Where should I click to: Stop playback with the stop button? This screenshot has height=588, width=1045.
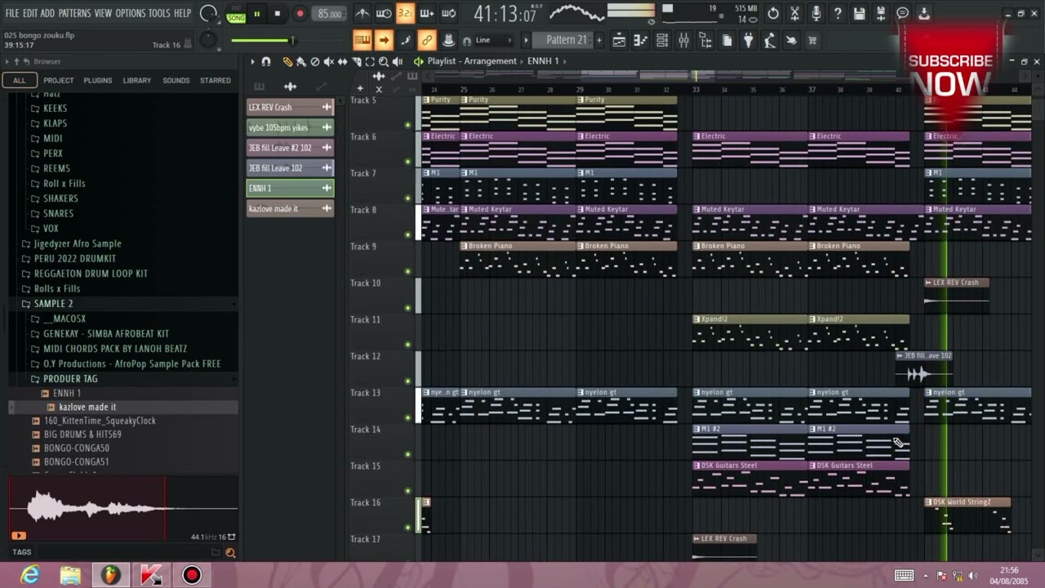pyautogui.click(x=278, y=14)
